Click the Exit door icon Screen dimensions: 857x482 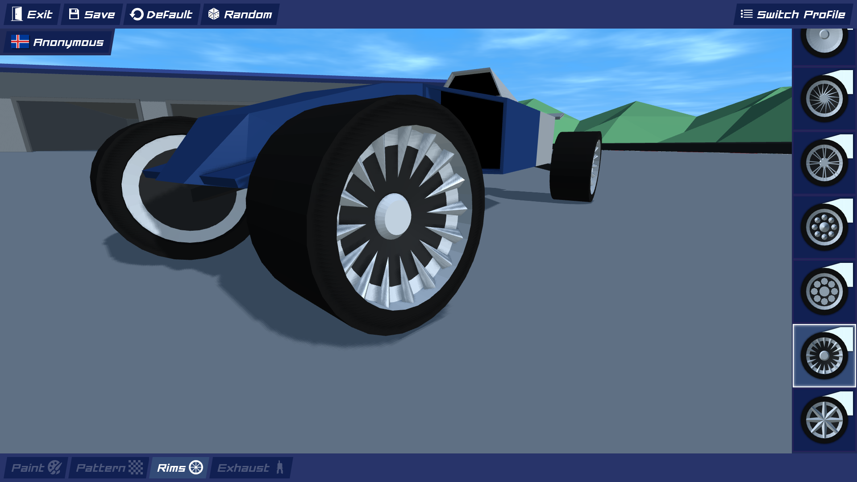(17, 14)
